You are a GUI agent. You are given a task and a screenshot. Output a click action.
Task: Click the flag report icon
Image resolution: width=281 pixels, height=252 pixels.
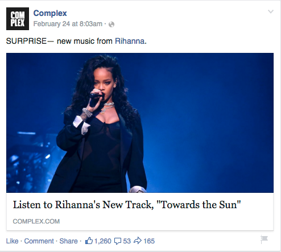click(x=264, y=239)
